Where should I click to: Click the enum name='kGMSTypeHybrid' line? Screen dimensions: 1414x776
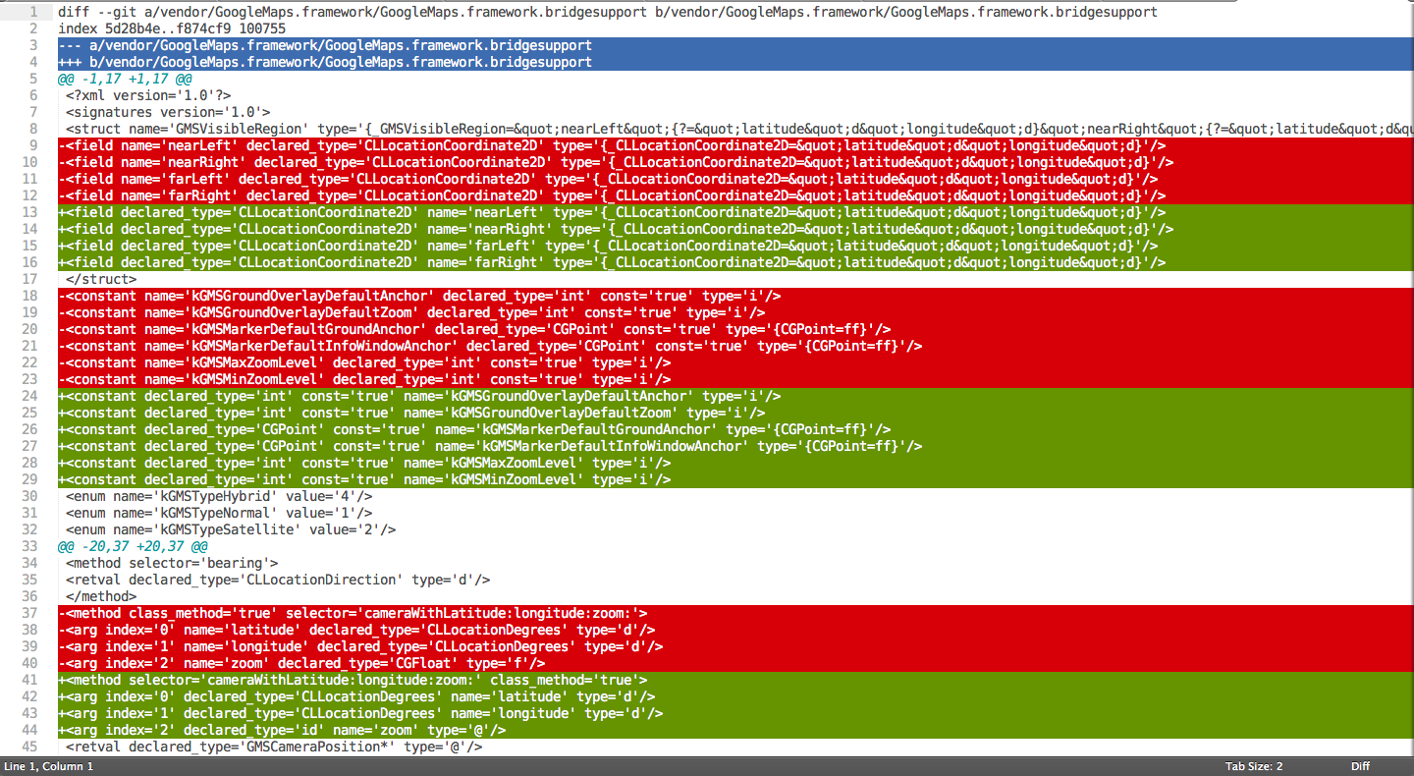(219, 497)
